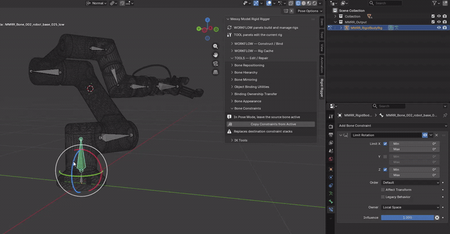Click the Influence slider at 1.000
This screenshot has width=450, height=234.
point(407,218)
